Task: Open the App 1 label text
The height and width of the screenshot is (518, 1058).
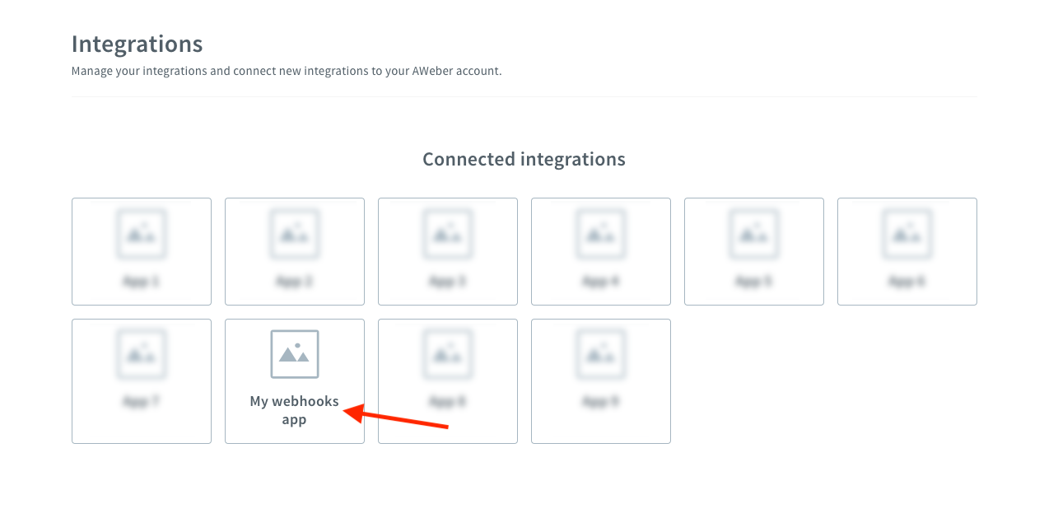Action: pyautogui.click(x=142, y=282)
